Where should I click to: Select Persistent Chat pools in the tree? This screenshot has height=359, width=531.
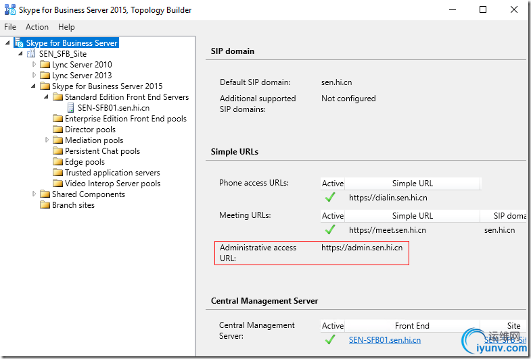coord(102,151)
